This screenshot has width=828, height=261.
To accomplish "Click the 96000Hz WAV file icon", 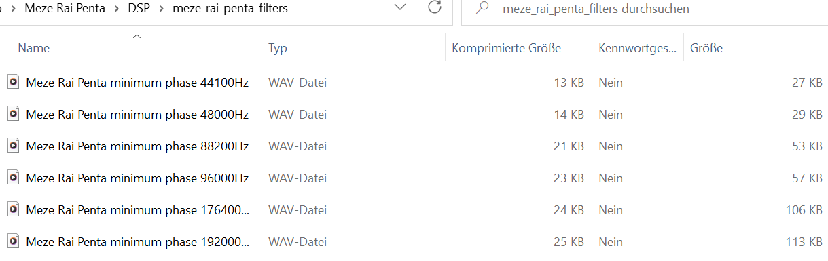I will point(13,178).
